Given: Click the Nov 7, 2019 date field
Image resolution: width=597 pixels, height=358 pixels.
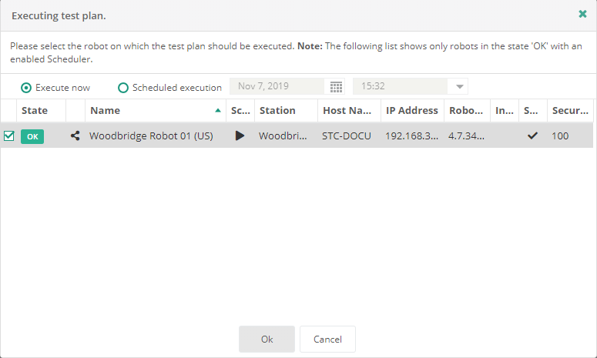Looking at the screenshot, I should pyautogui.click(x=277, y=86).
